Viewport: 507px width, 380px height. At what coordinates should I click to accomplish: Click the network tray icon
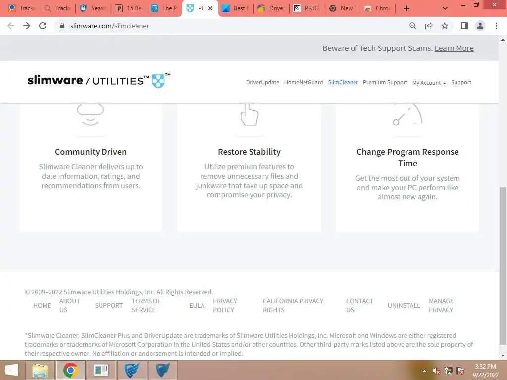click(x=449, y=370)
